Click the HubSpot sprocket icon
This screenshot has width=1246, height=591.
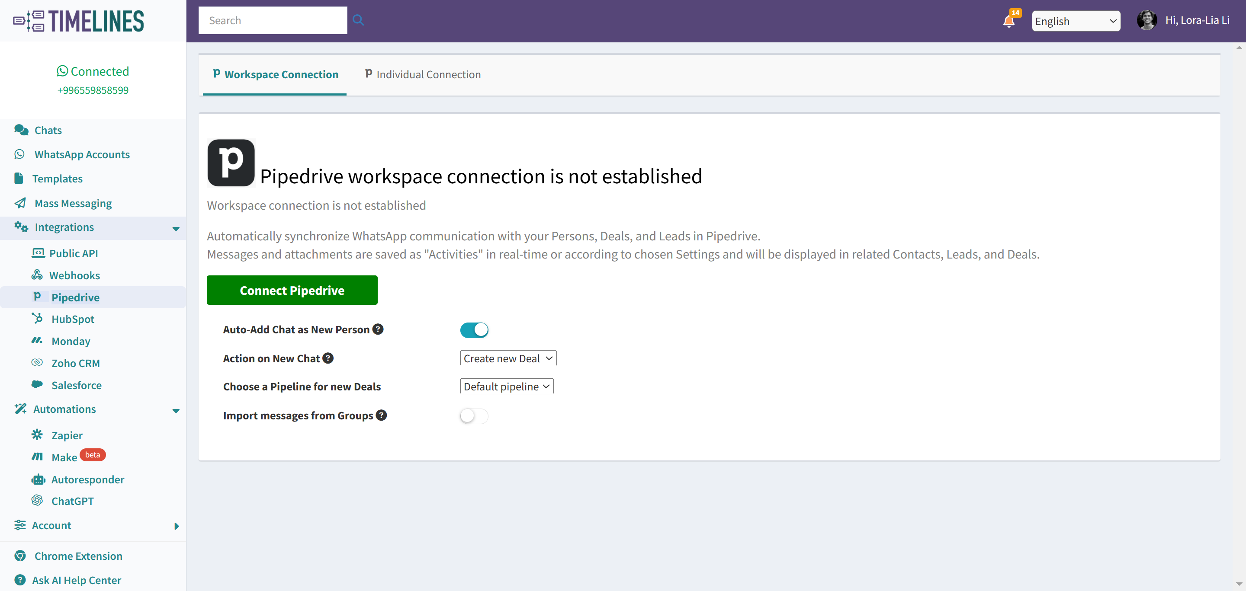37,318
